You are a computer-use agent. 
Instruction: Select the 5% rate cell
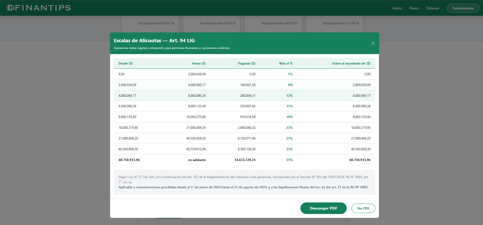pyautogui.click(x=290, y=74)
